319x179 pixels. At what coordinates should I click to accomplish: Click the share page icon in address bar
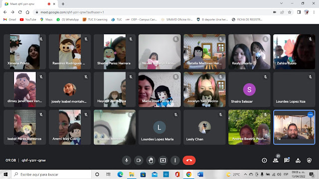coord(282,12)
